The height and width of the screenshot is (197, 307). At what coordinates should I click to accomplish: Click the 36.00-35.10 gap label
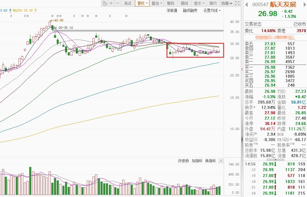(x=63, y=28)
